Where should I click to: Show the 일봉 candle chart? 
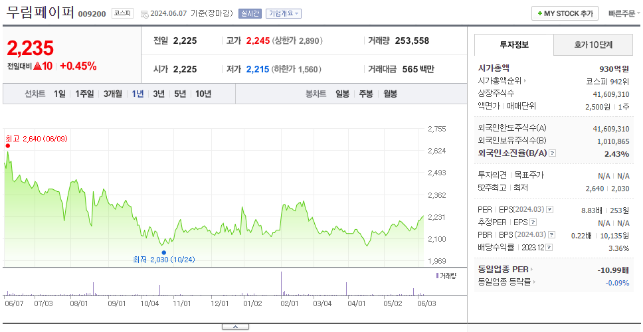point(342,94)
